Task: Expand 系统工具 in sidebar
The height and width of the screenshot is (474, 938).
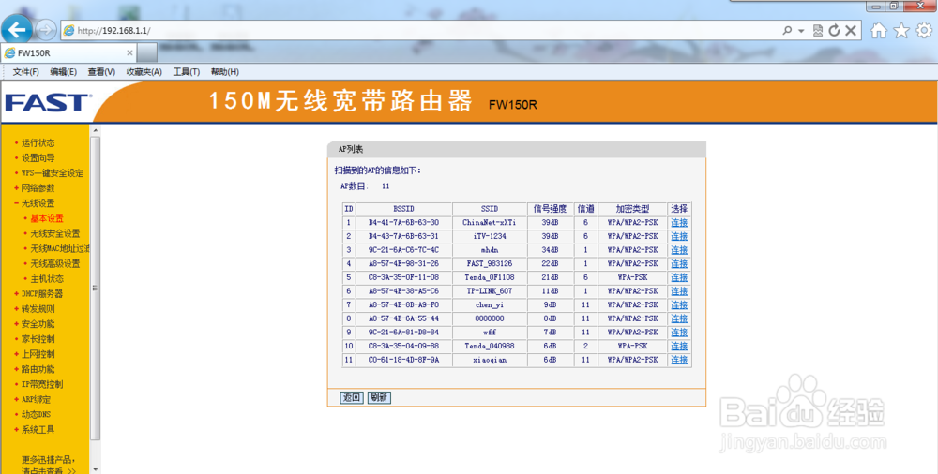Action: [38, 430]
